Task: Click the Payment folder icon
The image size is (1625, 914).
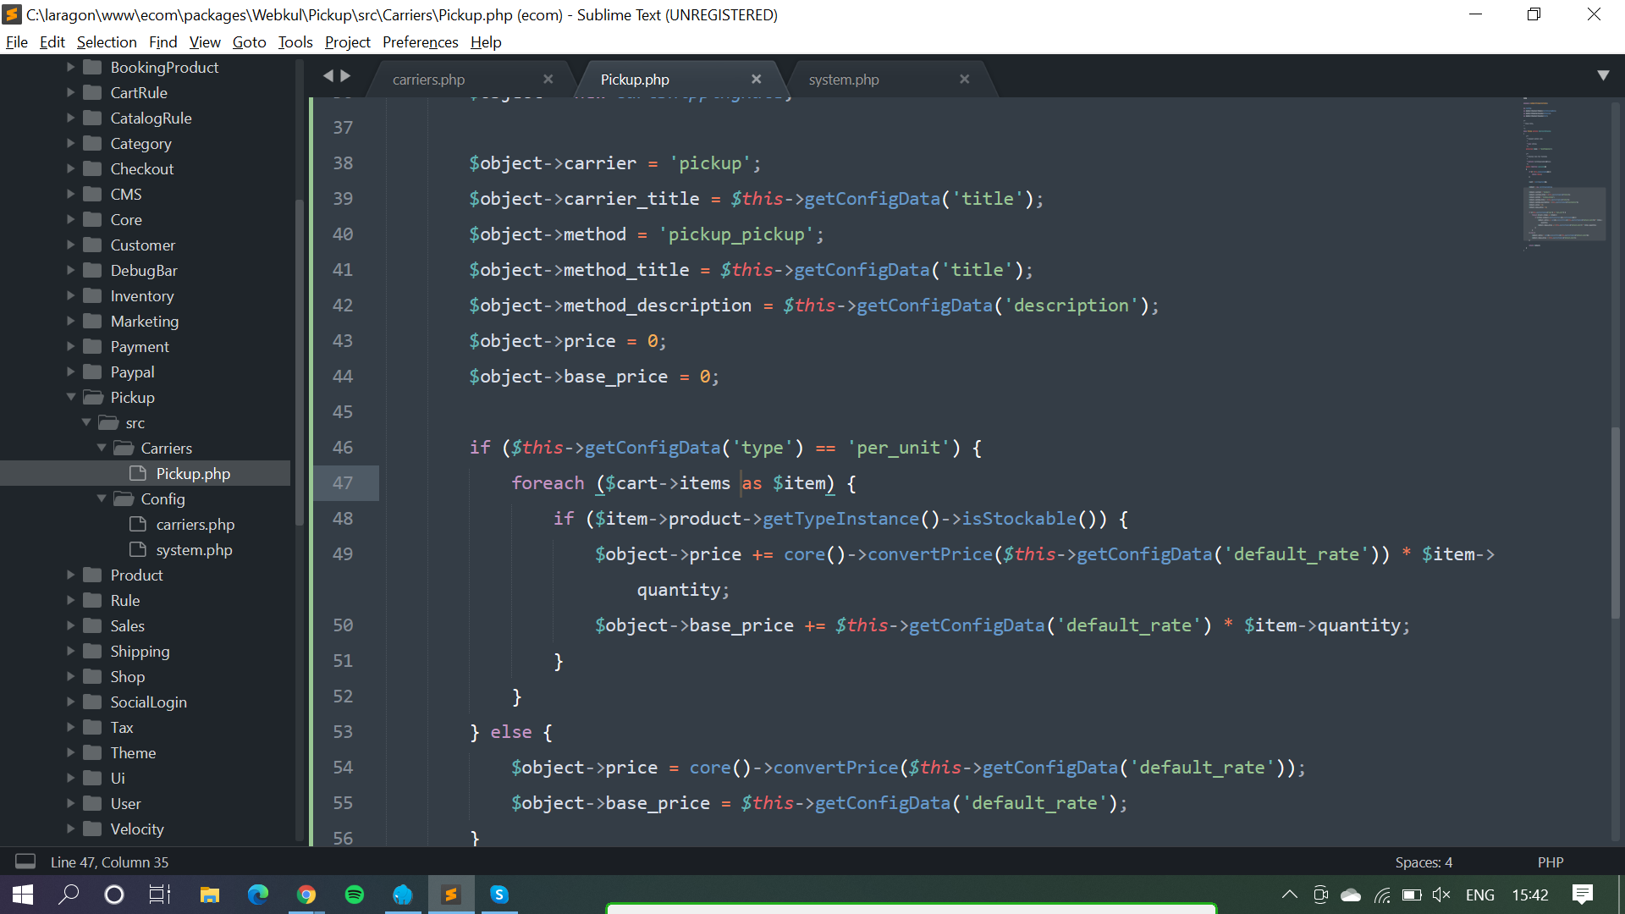Action: pyautogui.click(x=93, y=346)
